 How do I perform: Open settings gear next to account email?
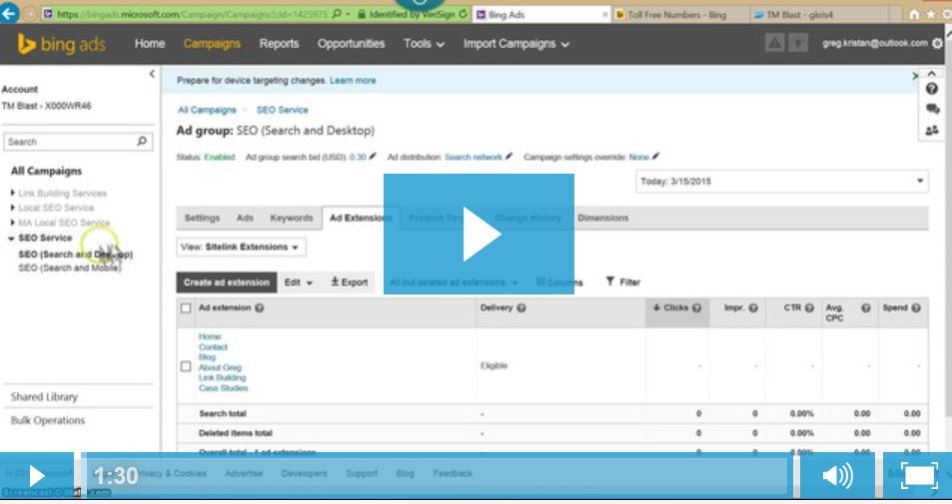click(937, 43)
